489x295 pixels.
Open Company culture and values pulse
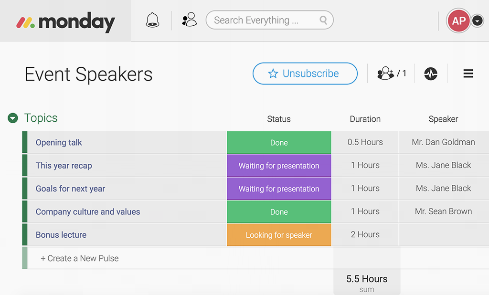tap(88, 212)
